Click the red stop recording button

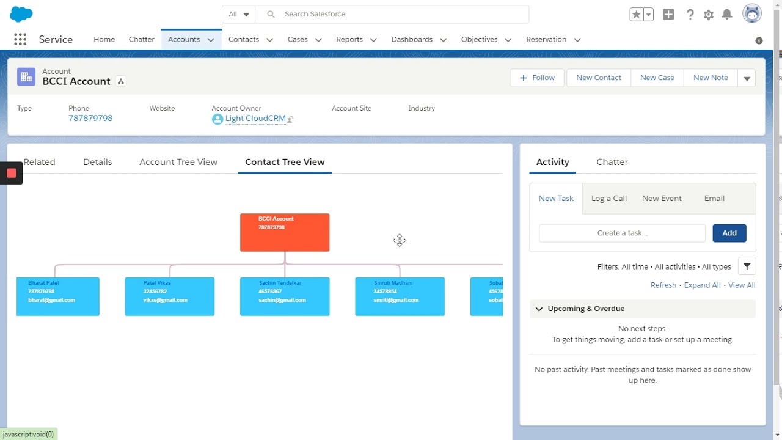coord(11,173)
